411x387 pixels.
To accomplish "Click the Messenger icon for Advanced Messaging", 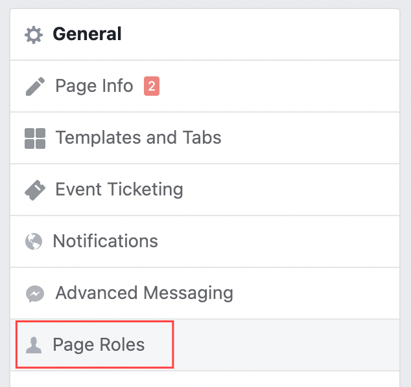I will click(35, 293).
